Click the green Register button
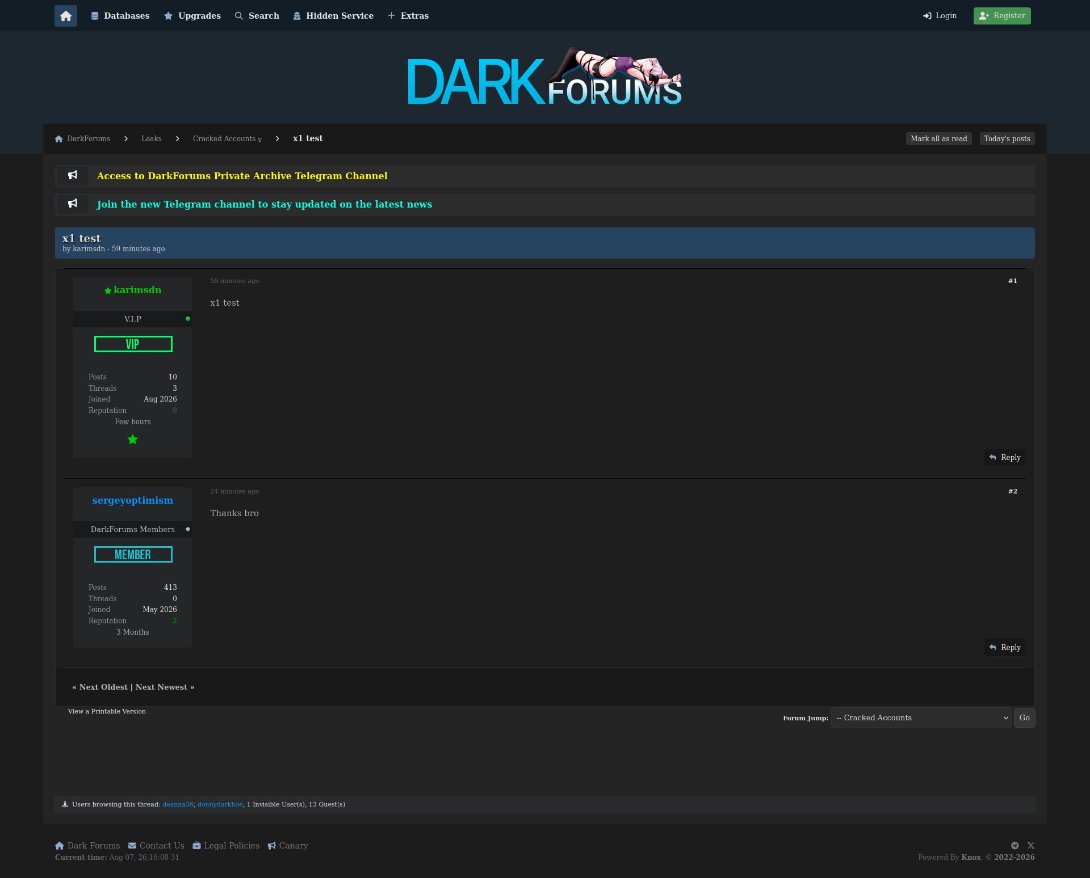The height and width of the screenshot is (878, 1090). point(1002,16)
